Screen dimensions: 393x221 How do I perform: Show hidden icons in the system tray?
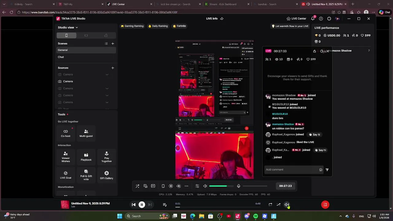[340, 216]
